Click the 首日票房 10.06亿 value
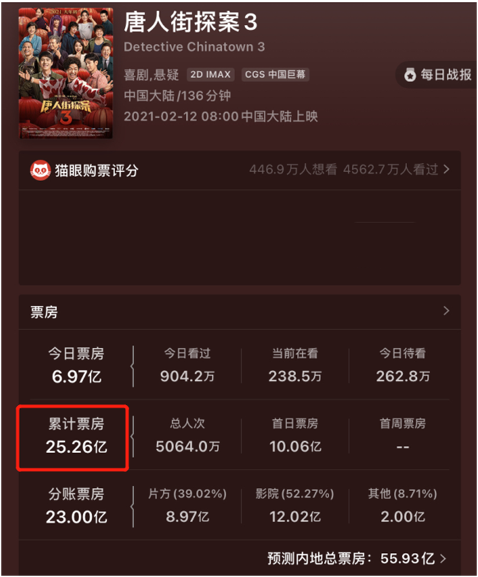This screenshot has width=478, height=577. (x=295, y=446)
